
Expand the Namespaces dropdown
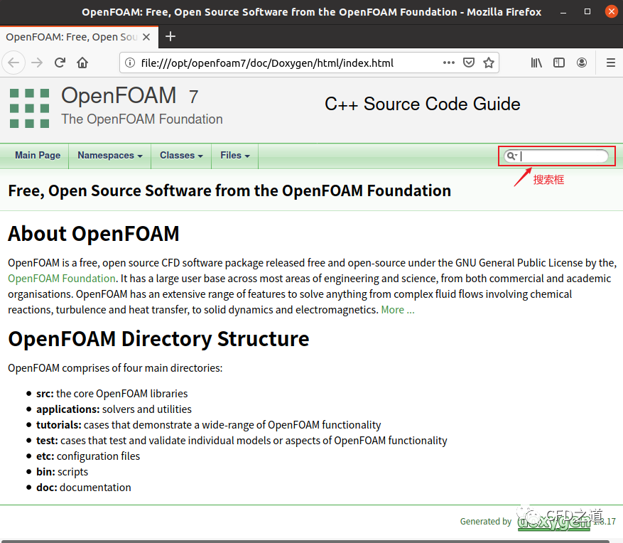click(109, 156)
